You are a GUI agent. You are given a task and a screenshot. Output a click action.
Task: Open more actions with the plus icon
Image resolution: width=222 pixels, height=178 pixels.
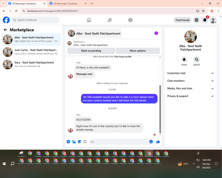tap(68, 142)
